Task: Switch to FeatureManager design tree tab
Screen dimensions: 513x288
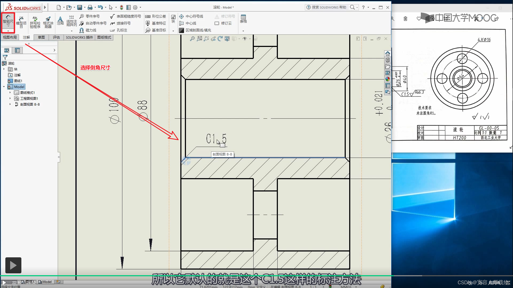Action: [x=7, y=50]
